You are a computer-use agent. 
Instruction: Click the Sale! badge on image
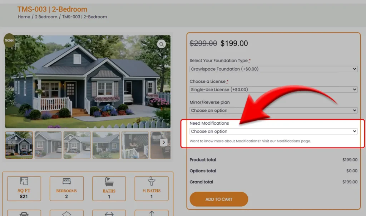tap(9, 40)
